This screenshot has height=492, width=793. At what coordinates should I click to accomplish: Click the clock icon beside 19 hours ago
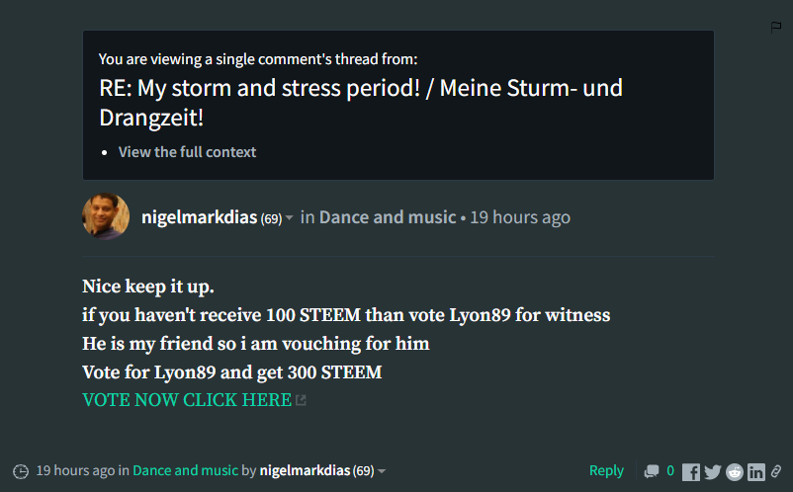click(21, 471)
